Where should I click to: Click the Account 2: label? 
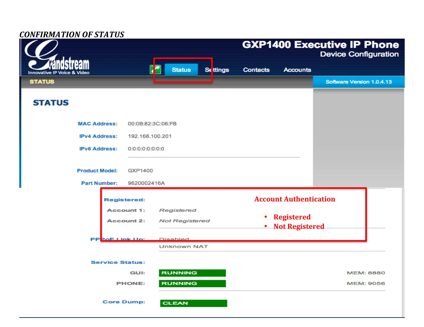pyautogui.click(x=126, y=221)
